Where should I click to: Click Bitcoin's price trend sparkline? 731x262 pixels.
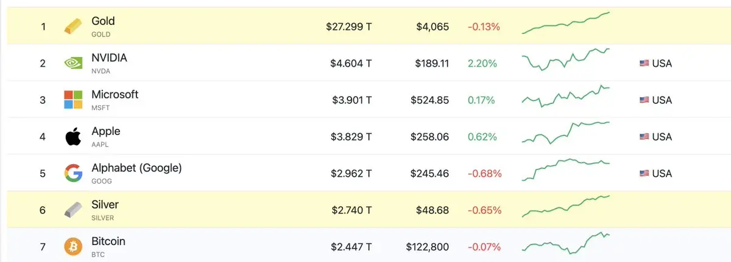[566, 243]
